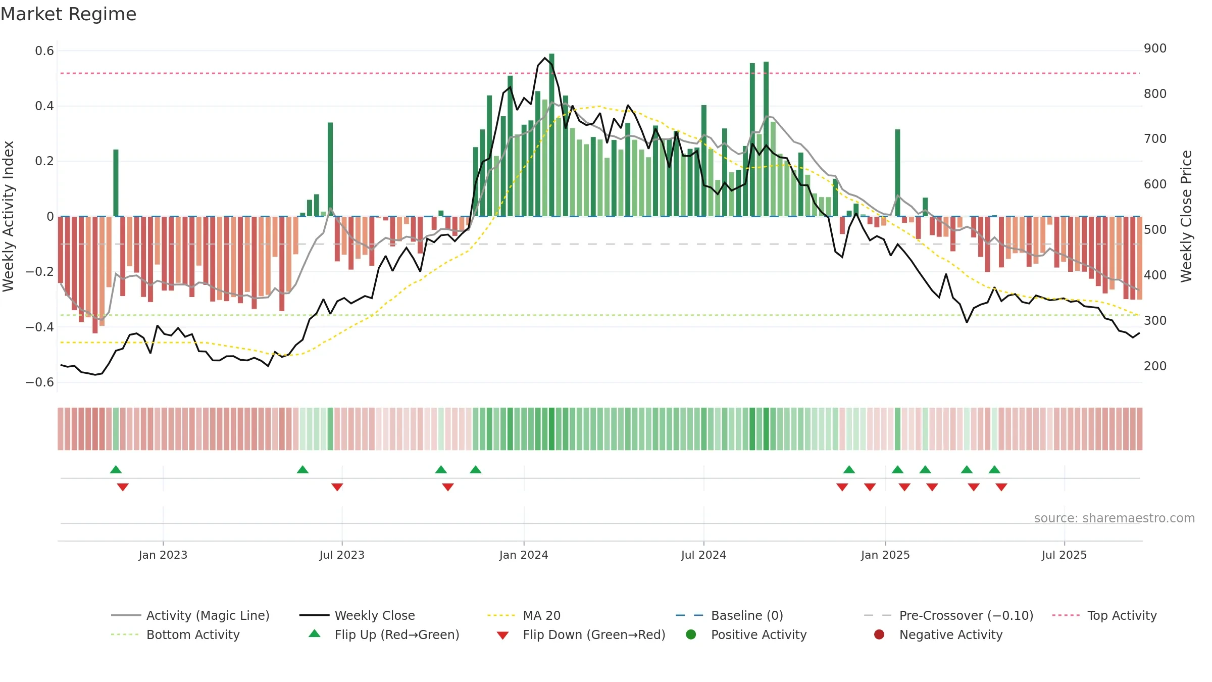The height and width of the screenshot is (682, 1212).
Task: Toggle the MA 20 legend entry
Action: pos(524,615)
